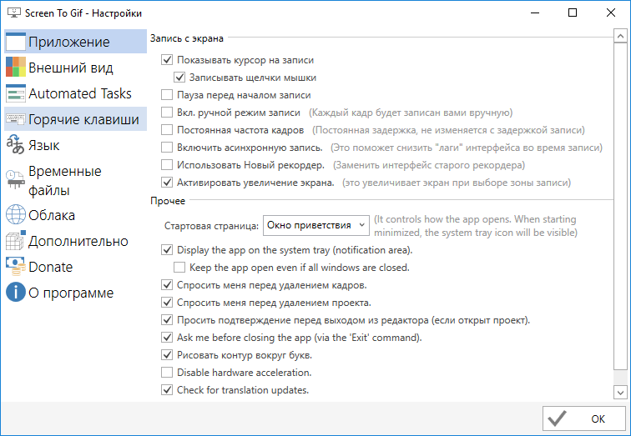Click the vertical scrollbar thumb

coord(620,207)
